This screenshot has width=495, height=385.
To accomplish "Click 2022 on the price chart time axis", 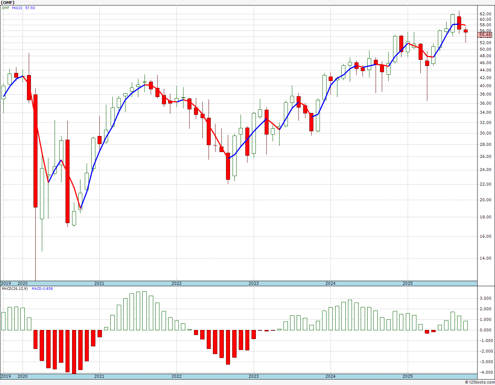I will click(x=177, y=283).
